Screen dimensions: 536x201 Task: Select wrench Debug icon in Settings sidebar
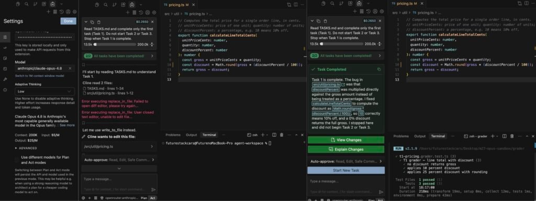(x=5, y=79)
